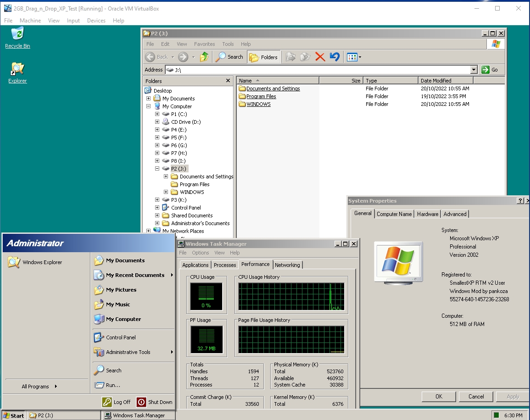The image size is (530, 420).
Task: Expand My Recent Documents submenu
Action: pyautogui.click(x=134, y=275)
